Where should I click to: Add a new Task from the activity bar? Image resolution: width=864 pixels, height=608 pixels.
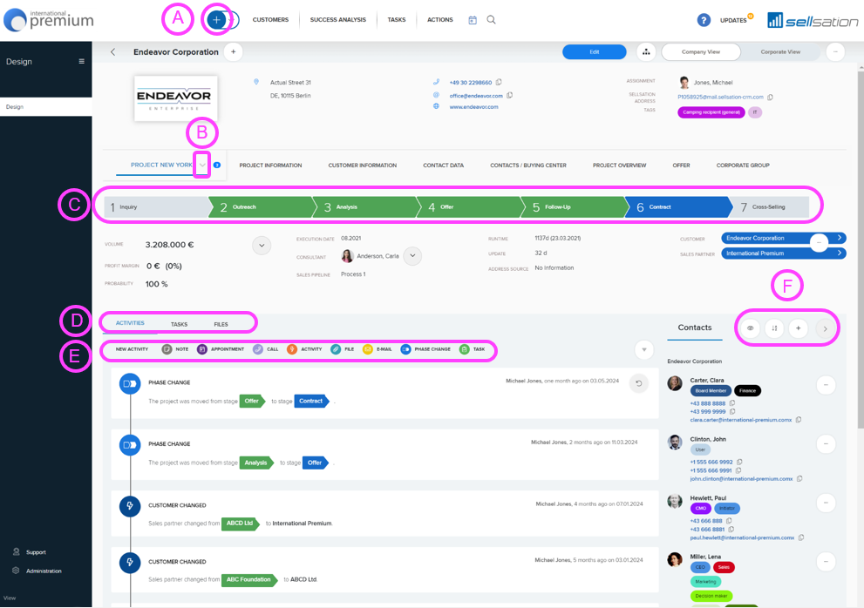[x=473, y=349]
